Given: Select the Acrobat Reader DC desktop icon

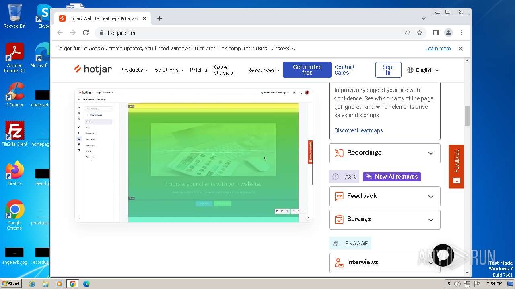Looking at the screenshot, I should 14,58.
